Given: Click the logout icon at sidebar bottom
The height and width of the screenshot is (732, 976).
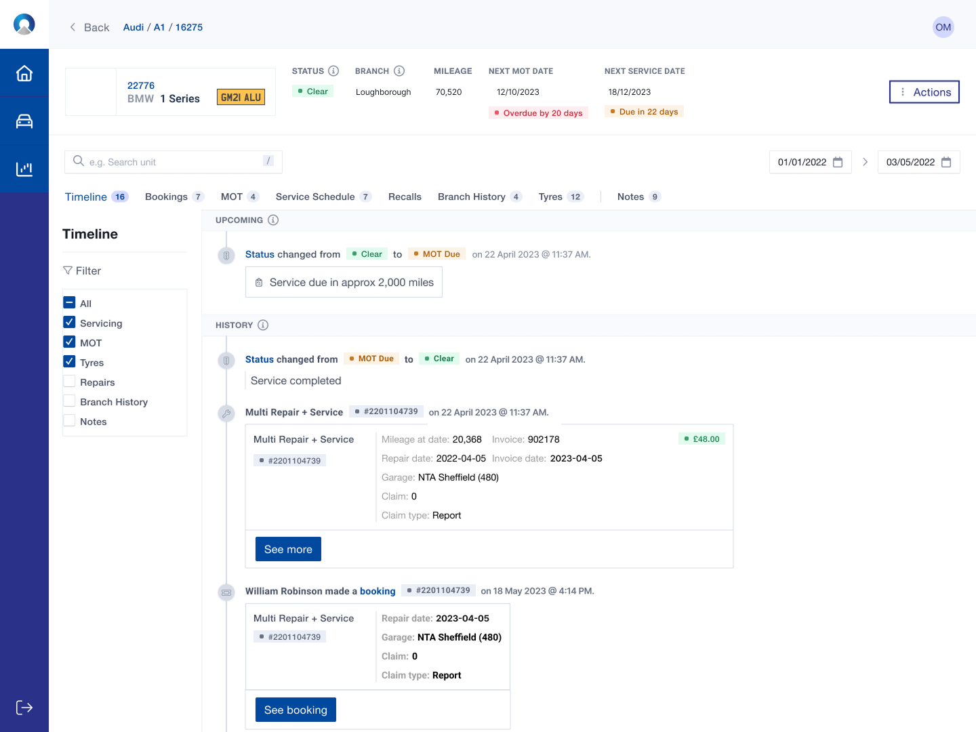Looking at the screenshot, I should click(24, 707).
